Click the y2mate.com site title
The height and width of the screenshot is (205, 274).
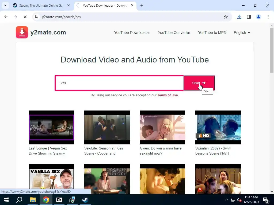pos(48,32)
